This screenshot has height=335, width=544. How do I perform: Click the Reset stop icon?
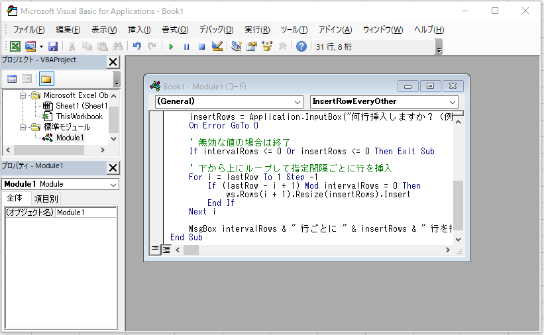pyautogui.click(x=201, y=46)
